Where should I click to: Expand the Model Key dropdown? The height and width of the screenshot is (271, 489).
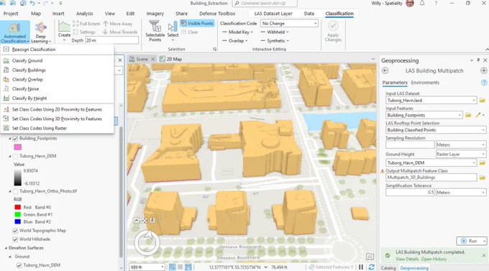click(237, 32)
